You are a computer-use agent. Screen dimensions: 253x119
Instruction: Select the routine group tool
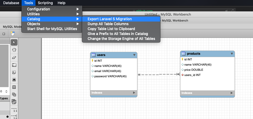pos(14,102)
